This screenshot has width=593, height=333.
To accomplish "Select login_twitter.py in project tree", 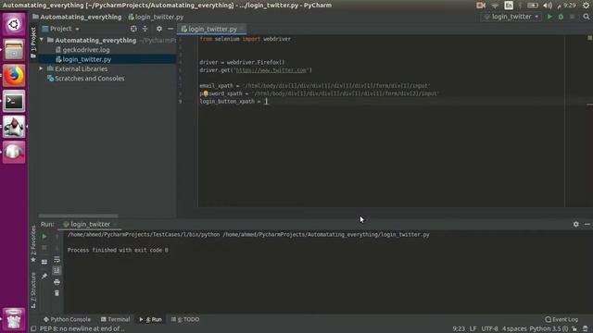I will (86, 59).
